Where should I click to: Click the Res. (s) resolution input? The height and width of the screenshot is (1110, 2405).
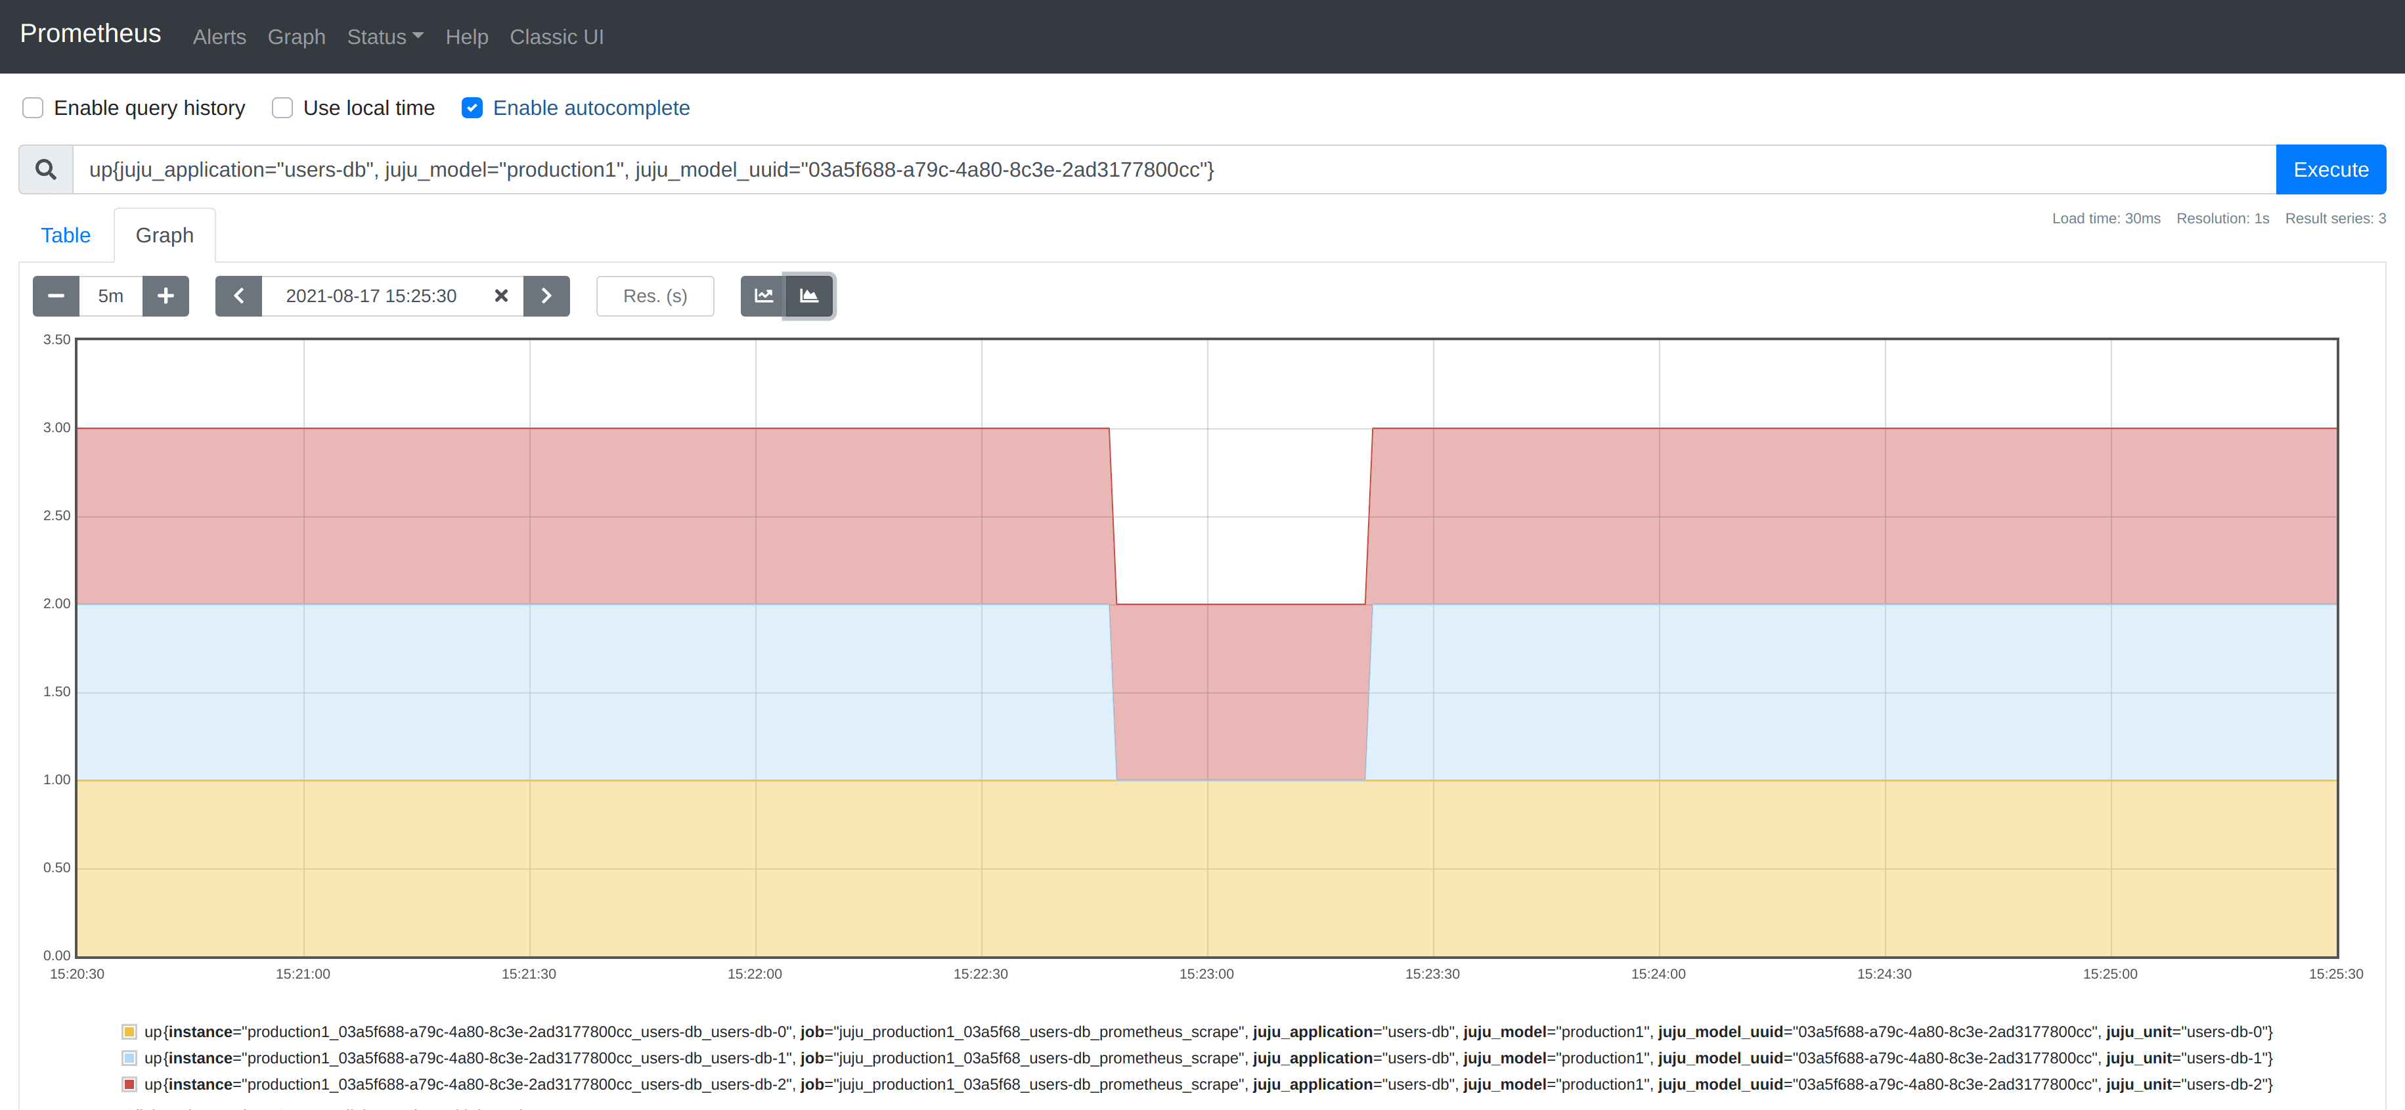tap(655, 296)
